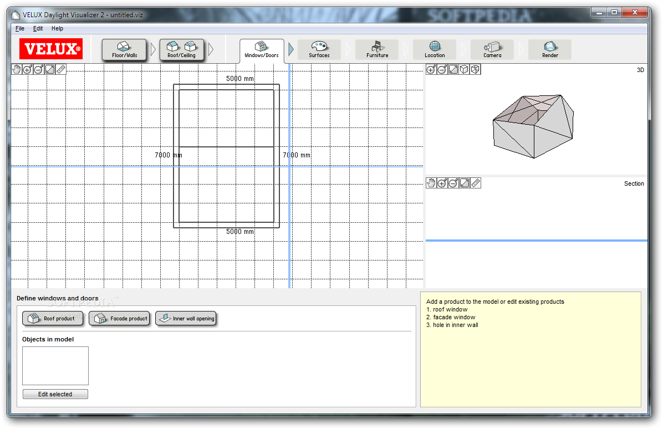Zoom out on the Section view
This screenshot has height=429, width=663.
coord(453,183)
